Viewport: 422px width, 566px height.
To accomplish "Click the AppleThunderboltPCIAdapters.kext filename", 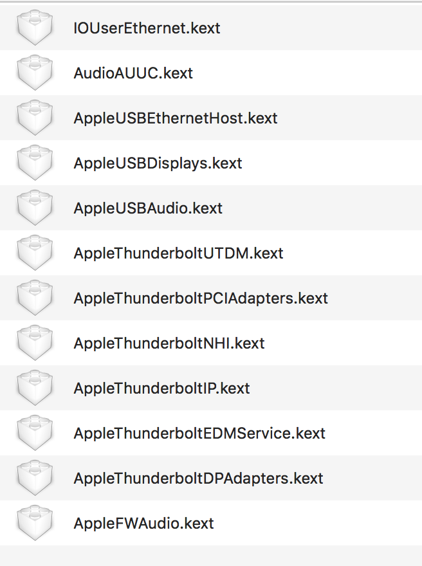I will tap(201, 298).
